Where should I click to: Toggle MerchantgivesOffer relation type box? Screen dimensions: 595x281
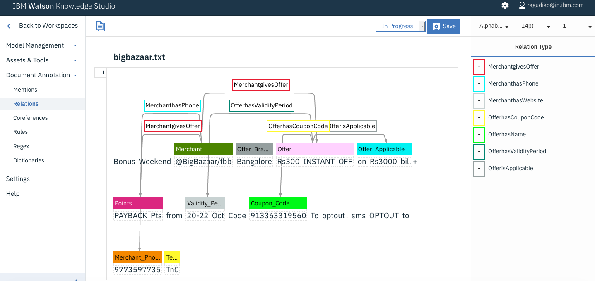[x=479, y=67]
